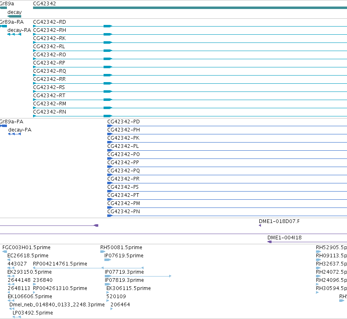The width and height of the screenshot is (347, 319).
Task: Click the RH50081.5prime EST arrow glyph
Action: click(103, 252)
